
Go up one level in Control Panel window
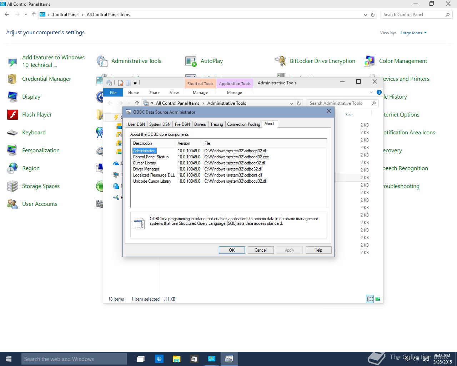[34, 15]
